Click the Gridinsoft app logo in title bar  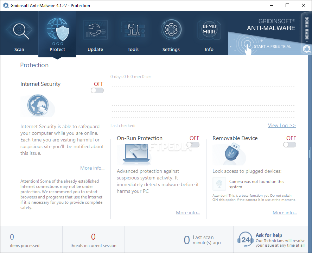coord(6,5)
